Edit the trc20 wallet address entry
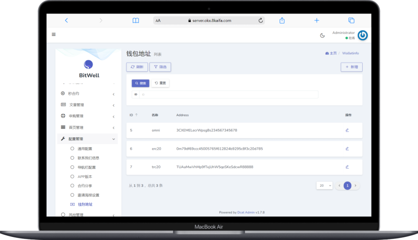 347,167
